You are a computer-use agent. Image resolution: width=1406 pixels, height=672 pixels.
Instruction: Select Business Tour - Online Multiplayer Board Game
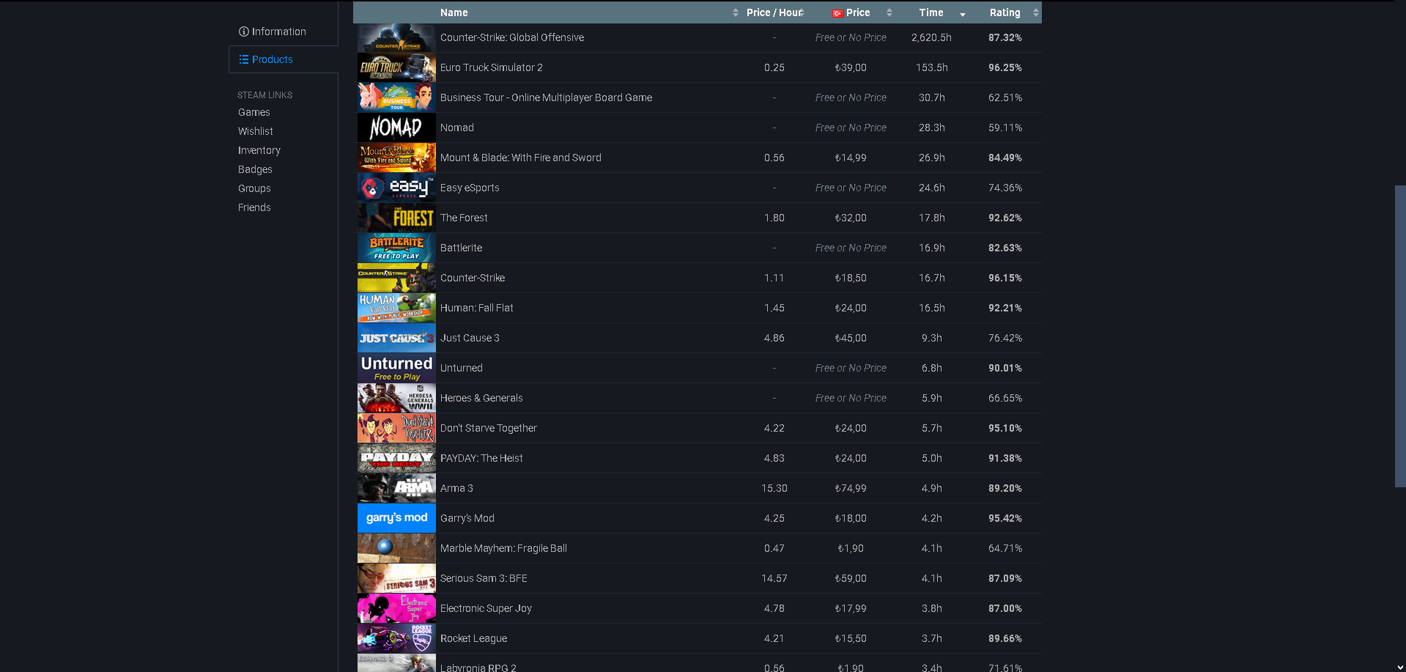(x=546, y=97)
